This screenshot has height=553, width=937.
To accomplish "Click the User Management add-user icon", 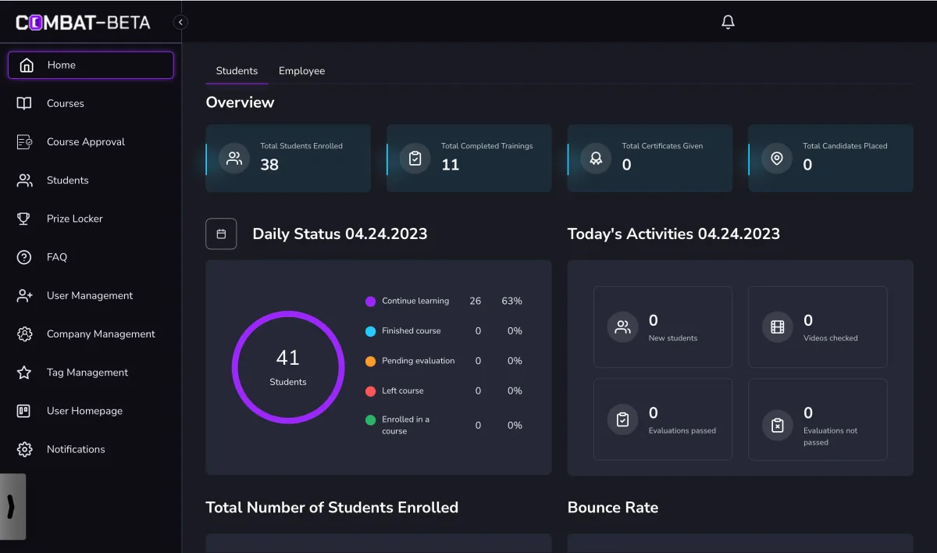I will (24, 295).
